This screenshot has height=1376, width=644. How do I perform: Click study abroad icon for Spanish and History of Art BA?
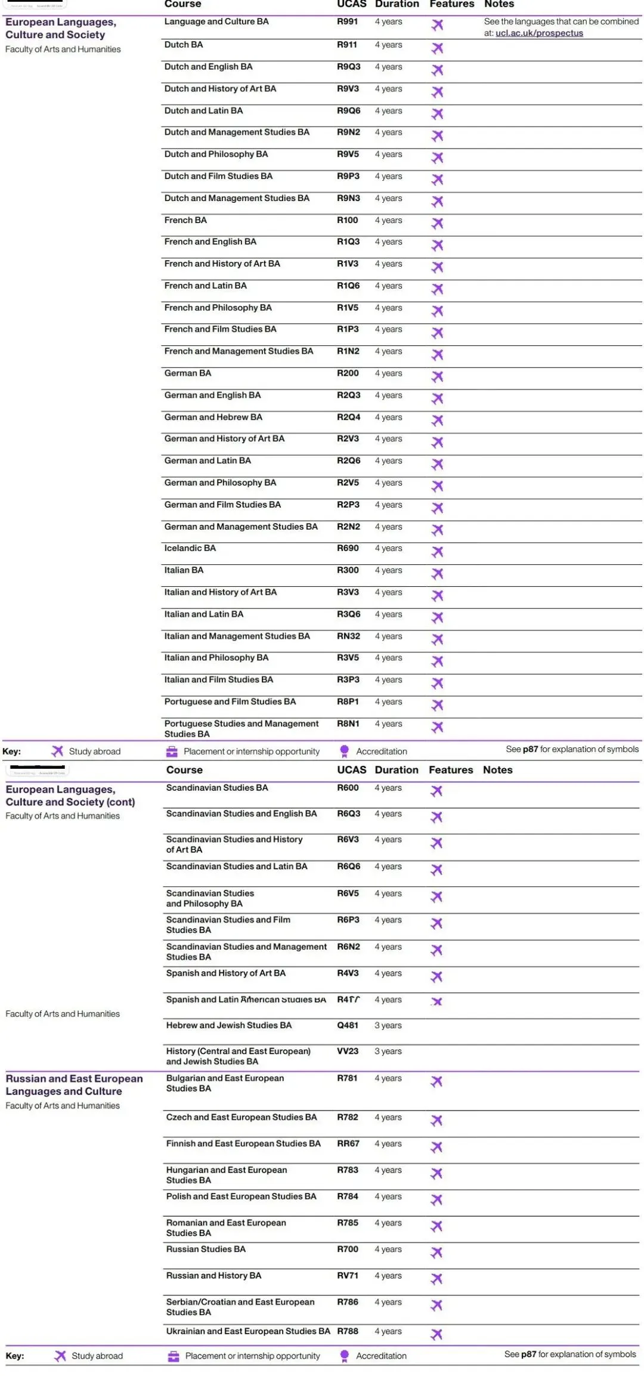click(x=436, y=977)
